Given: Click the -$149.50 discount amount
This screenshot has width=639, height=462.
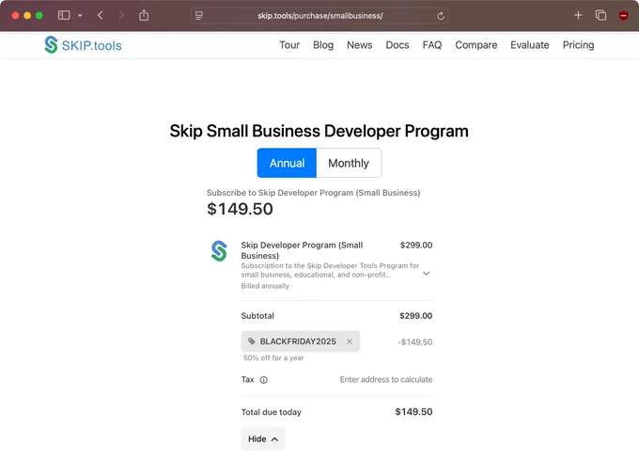Looking at the screenshot, I should [x=414, y=342].
